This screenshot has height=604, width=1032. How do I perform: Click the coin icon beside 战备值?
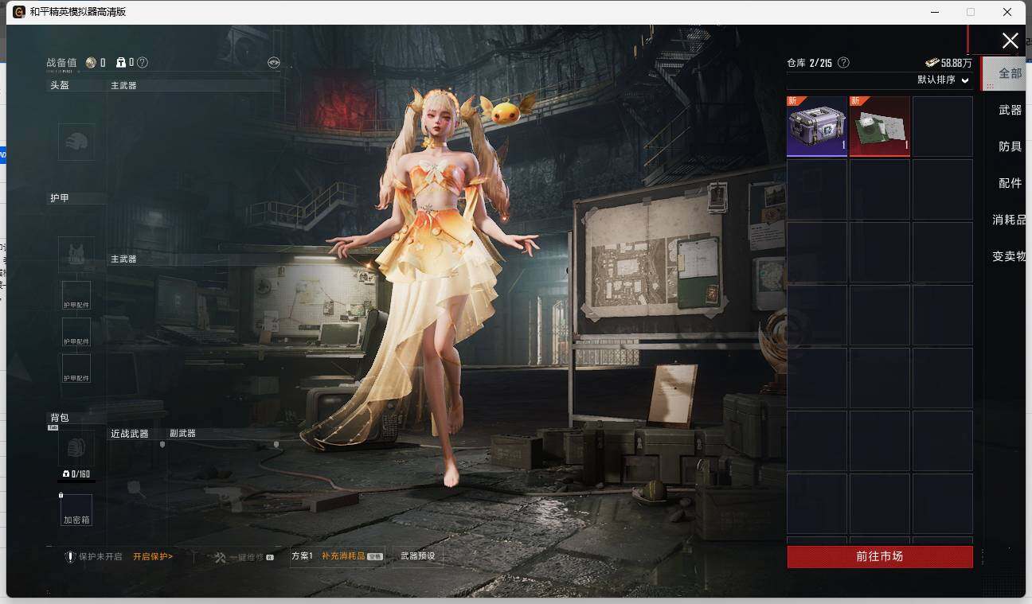point(91,62)
